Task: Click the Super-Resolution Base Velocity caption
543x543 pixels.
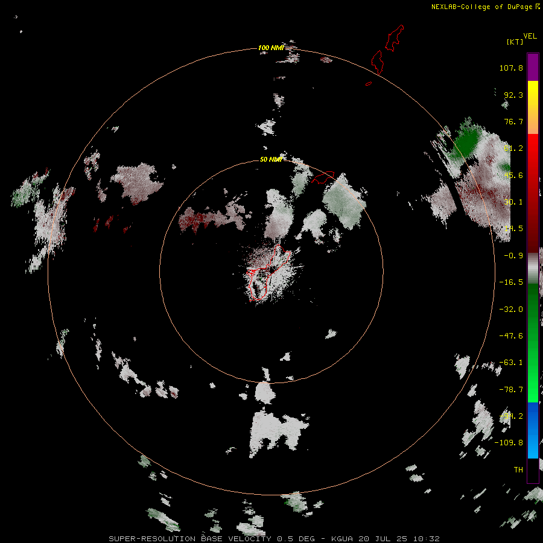Action: pos(275,539)
